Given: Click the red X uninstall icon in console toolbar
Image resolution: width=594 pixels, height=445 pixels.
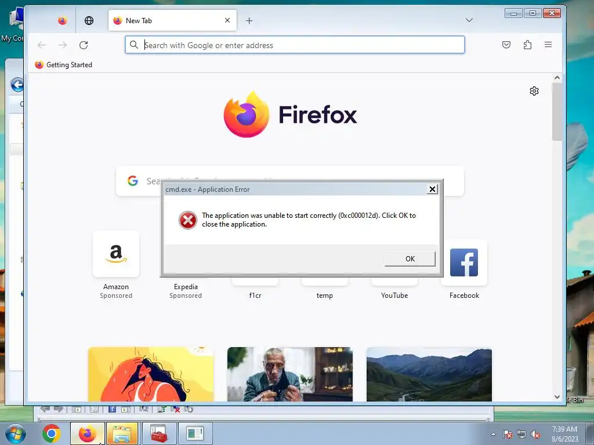Looking at the screenshot, I should tap(175, 409).
